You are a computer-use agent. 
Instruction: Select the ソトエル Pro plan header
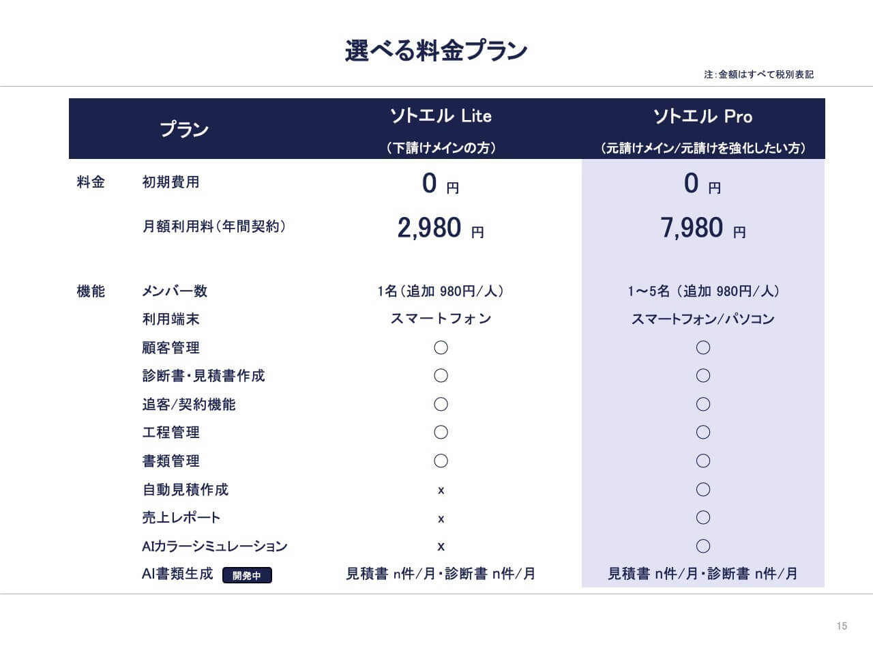[702, 116]
